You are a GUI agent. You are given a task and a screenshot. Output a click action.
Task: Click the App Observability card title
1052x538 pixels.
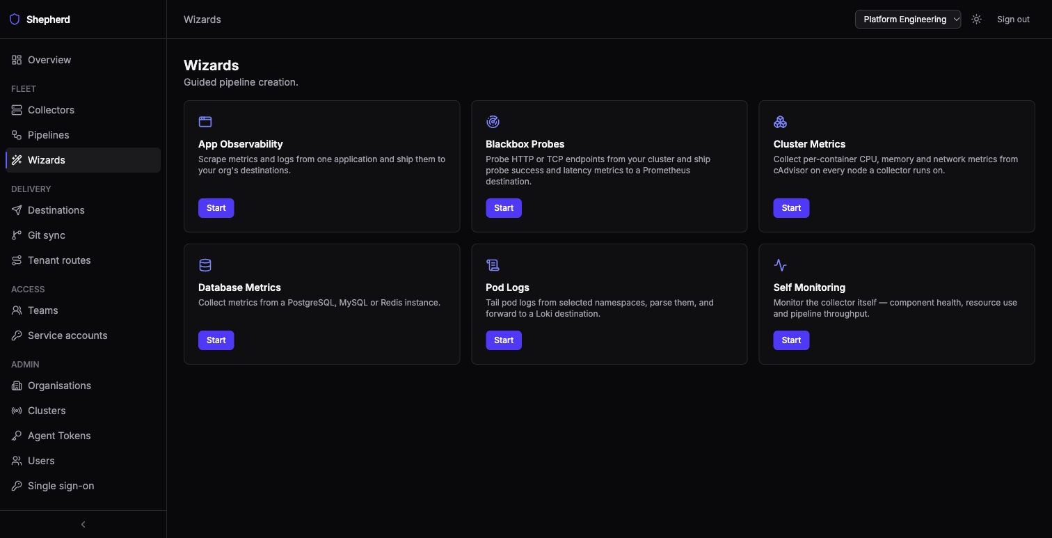point(241,144)
